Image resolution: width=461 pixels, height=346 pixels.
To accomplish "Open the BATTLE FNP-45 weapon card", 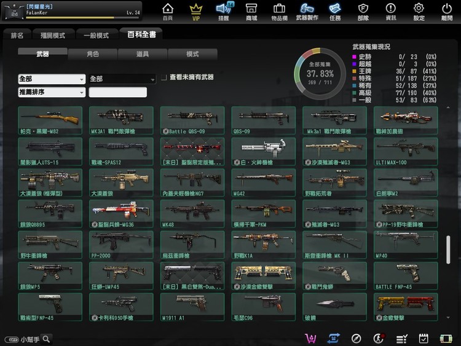I will click(406, 276).
